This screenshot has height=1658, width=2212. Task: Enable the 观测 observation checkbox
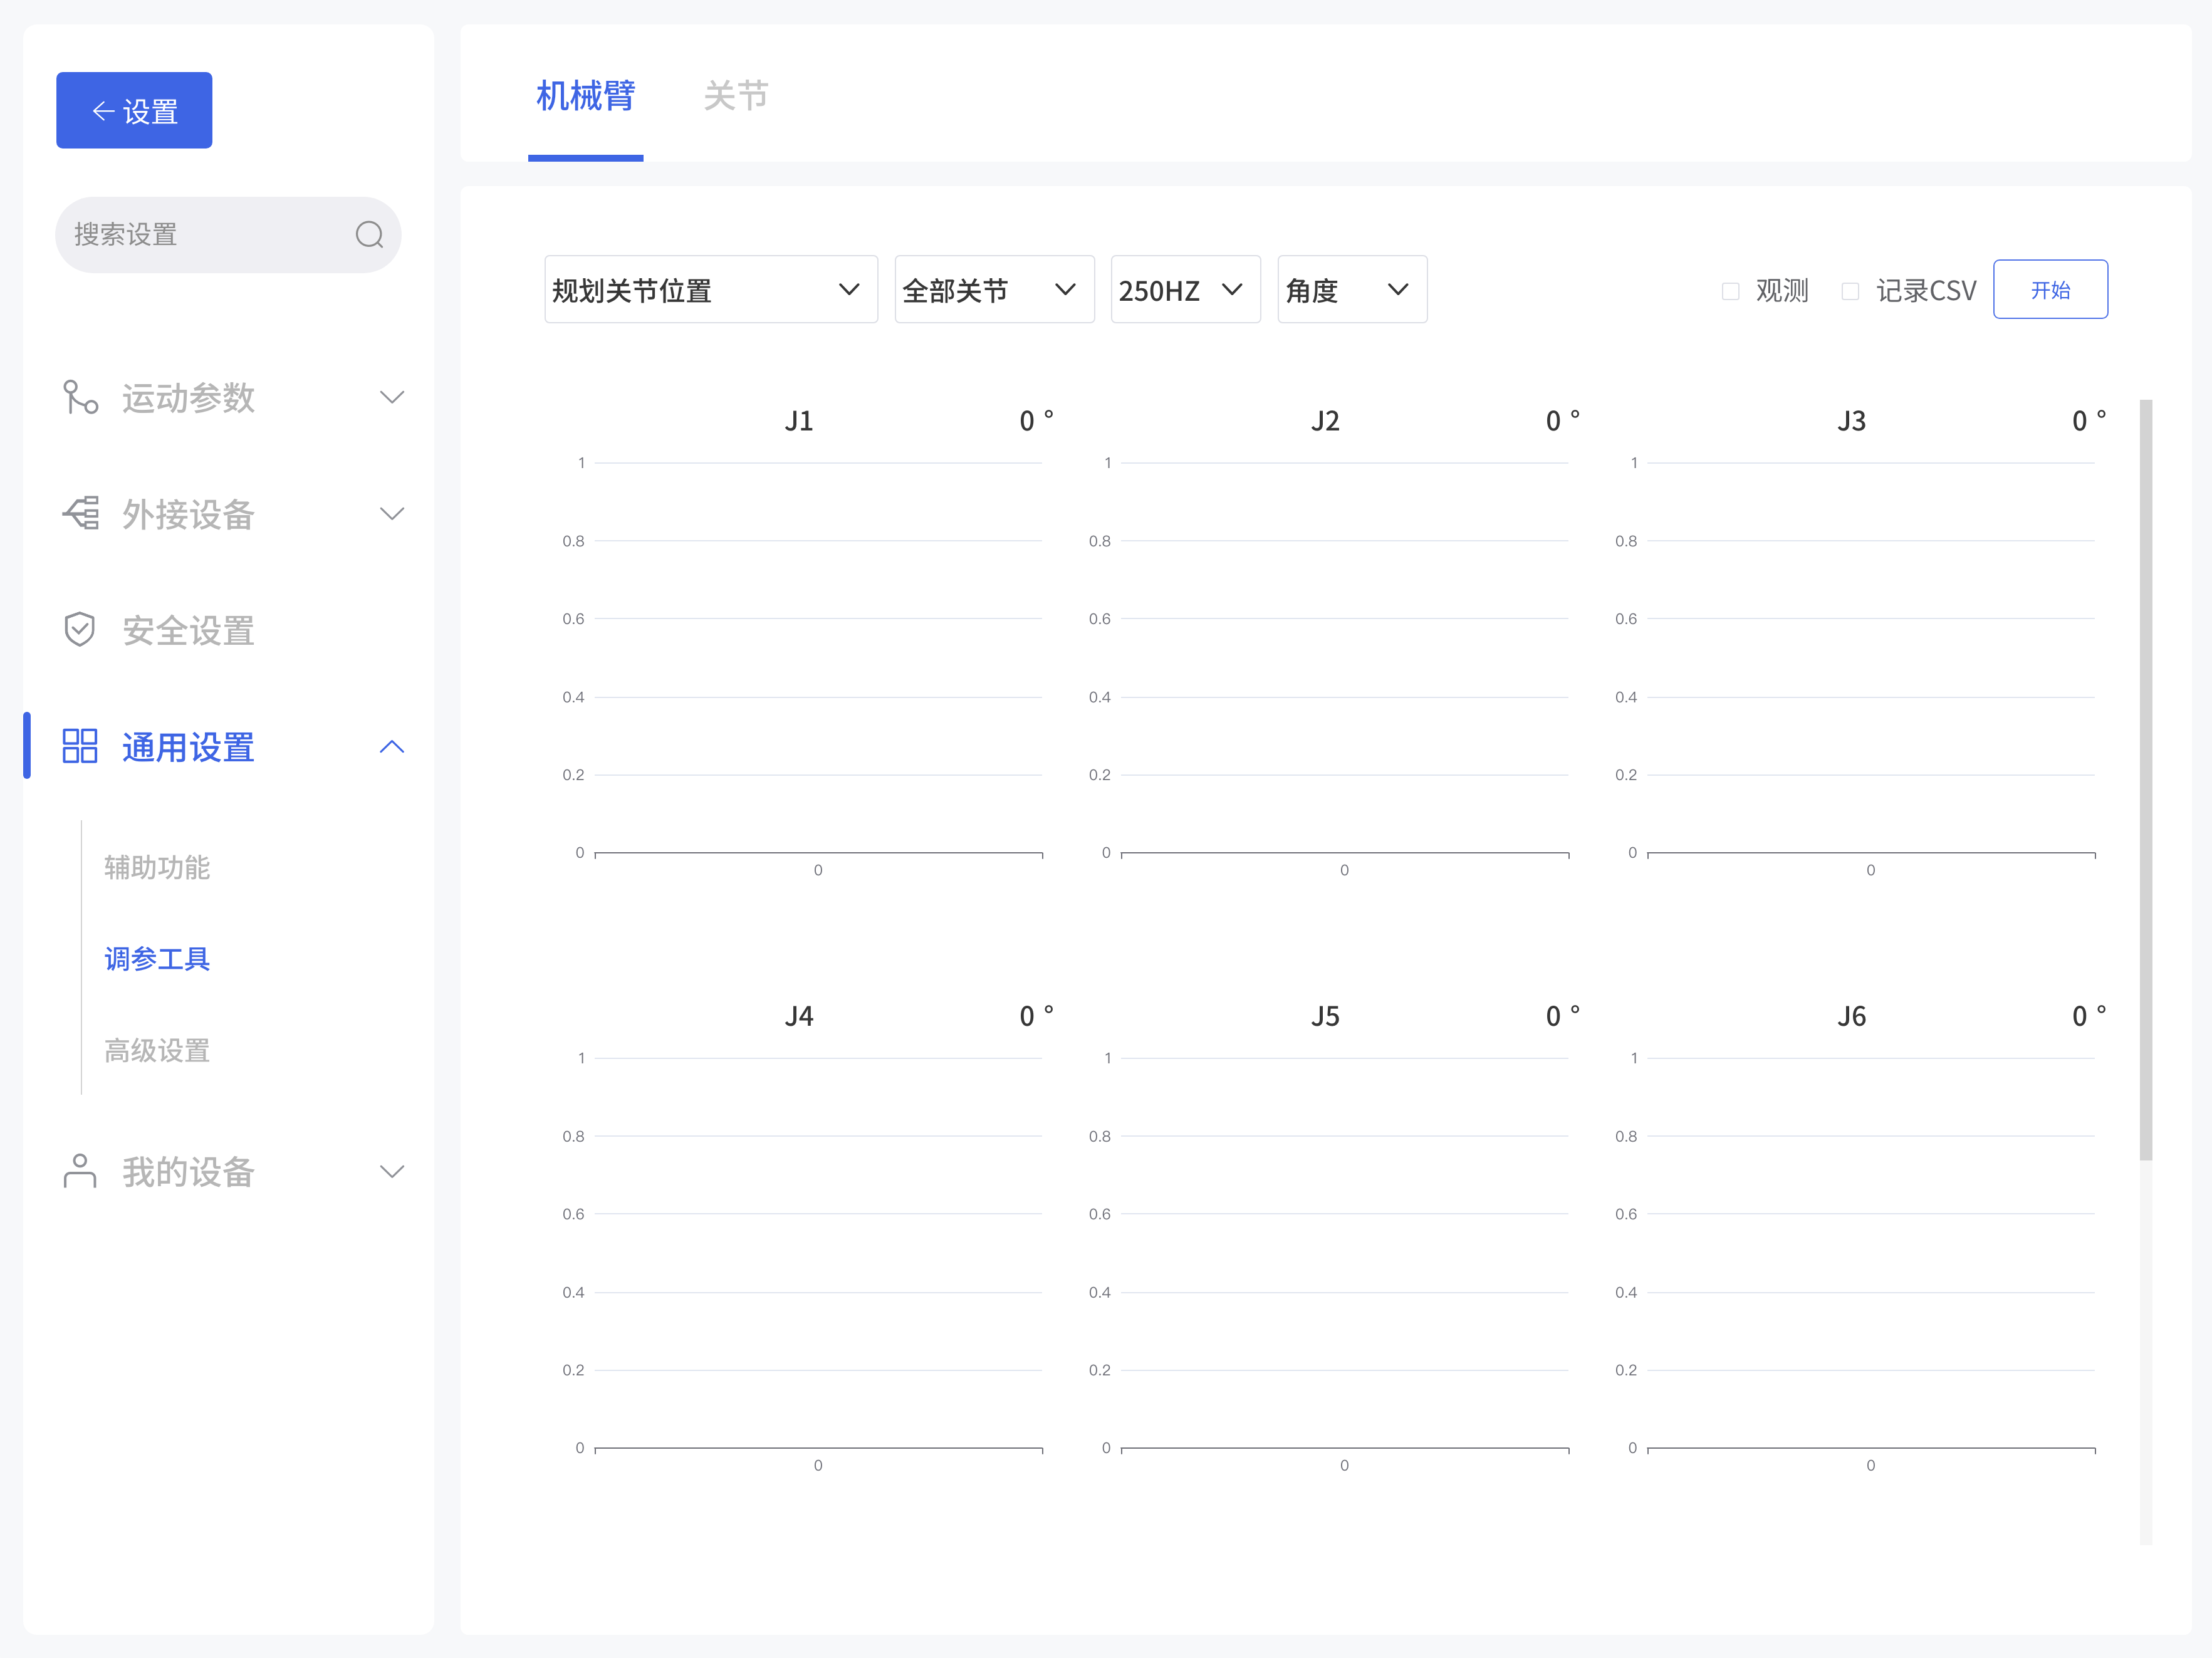[x=1729, y=290]
